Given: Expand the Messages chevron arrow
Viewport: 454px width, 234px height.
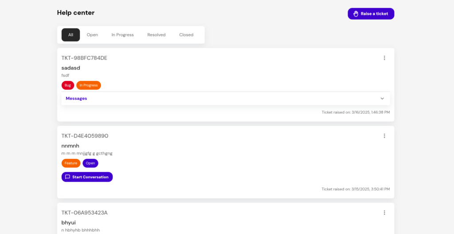Looking at the screenshot, I should 382,99.
